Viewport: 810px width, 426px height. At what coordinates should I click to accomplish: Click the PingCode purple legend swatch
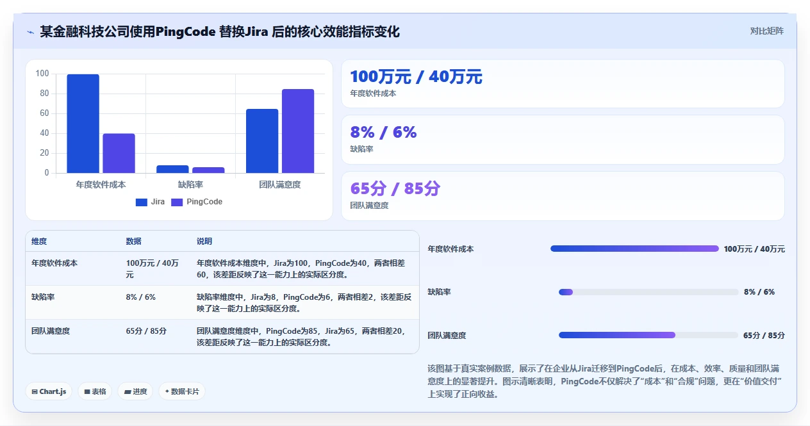click(x=177, y=202)
